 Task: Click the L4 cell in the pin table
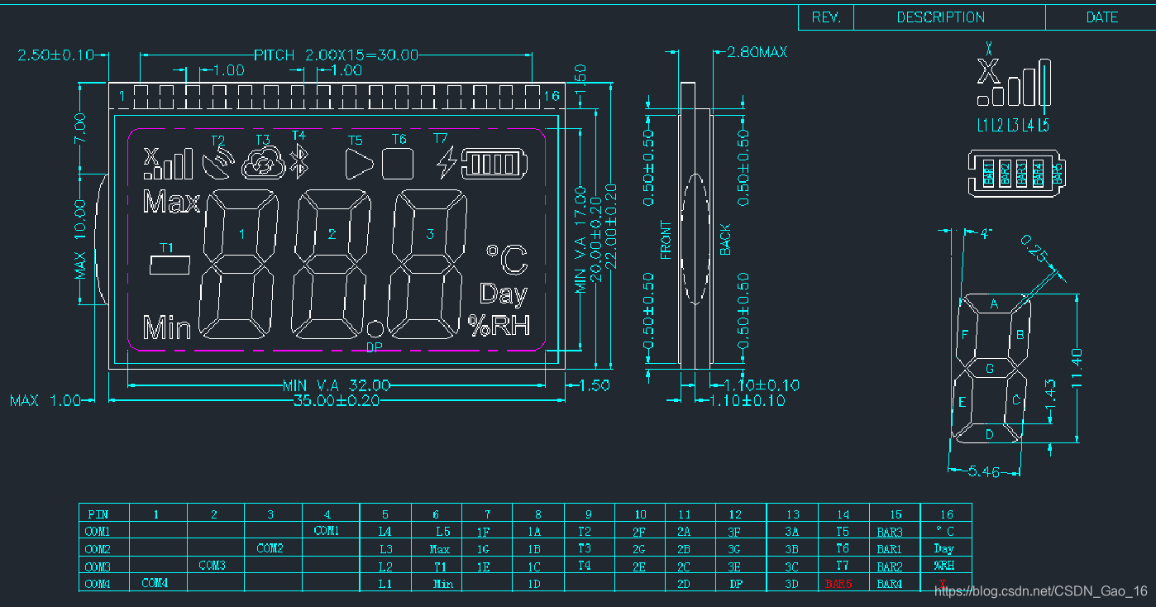click(385, 532)
